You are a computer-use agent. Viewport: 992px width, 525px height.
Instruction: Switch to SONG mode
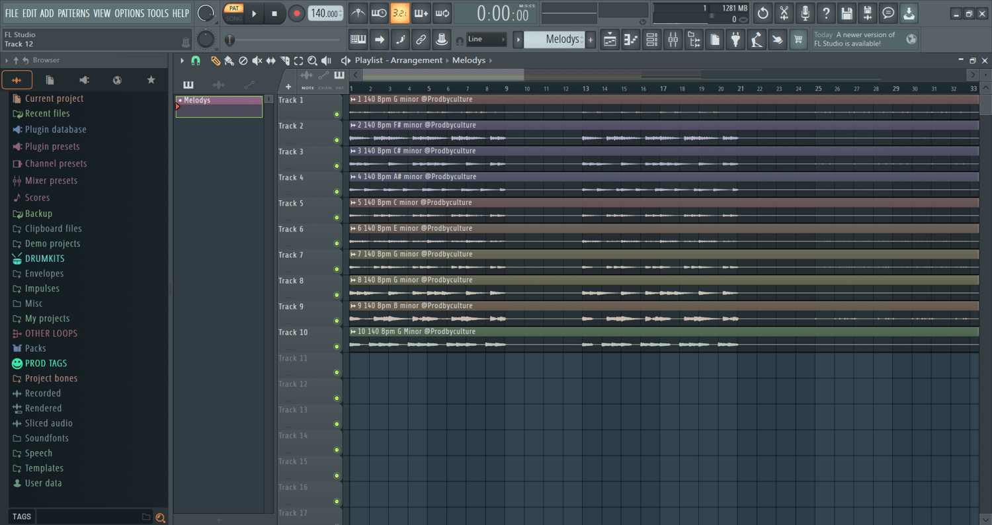(234, 19)
